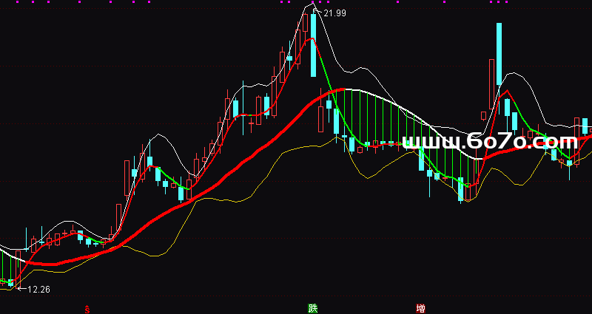Screen dimensions: 592x314
Task: Click the tall cyan candle at the 21.99 peak
Action: (x=314, y=44)
